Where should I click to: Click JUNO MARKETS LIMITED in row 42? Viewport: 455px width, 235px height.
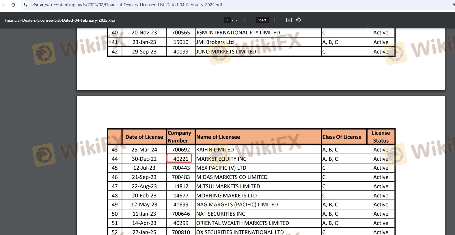point(226,52)
